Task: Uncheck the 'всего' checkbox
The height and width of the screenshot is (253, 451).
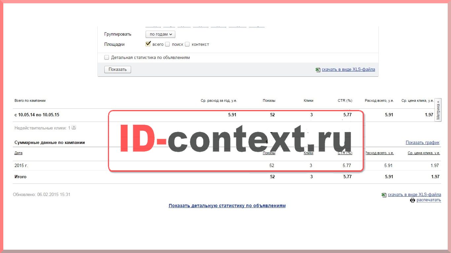Action: [x=148, y=44]
